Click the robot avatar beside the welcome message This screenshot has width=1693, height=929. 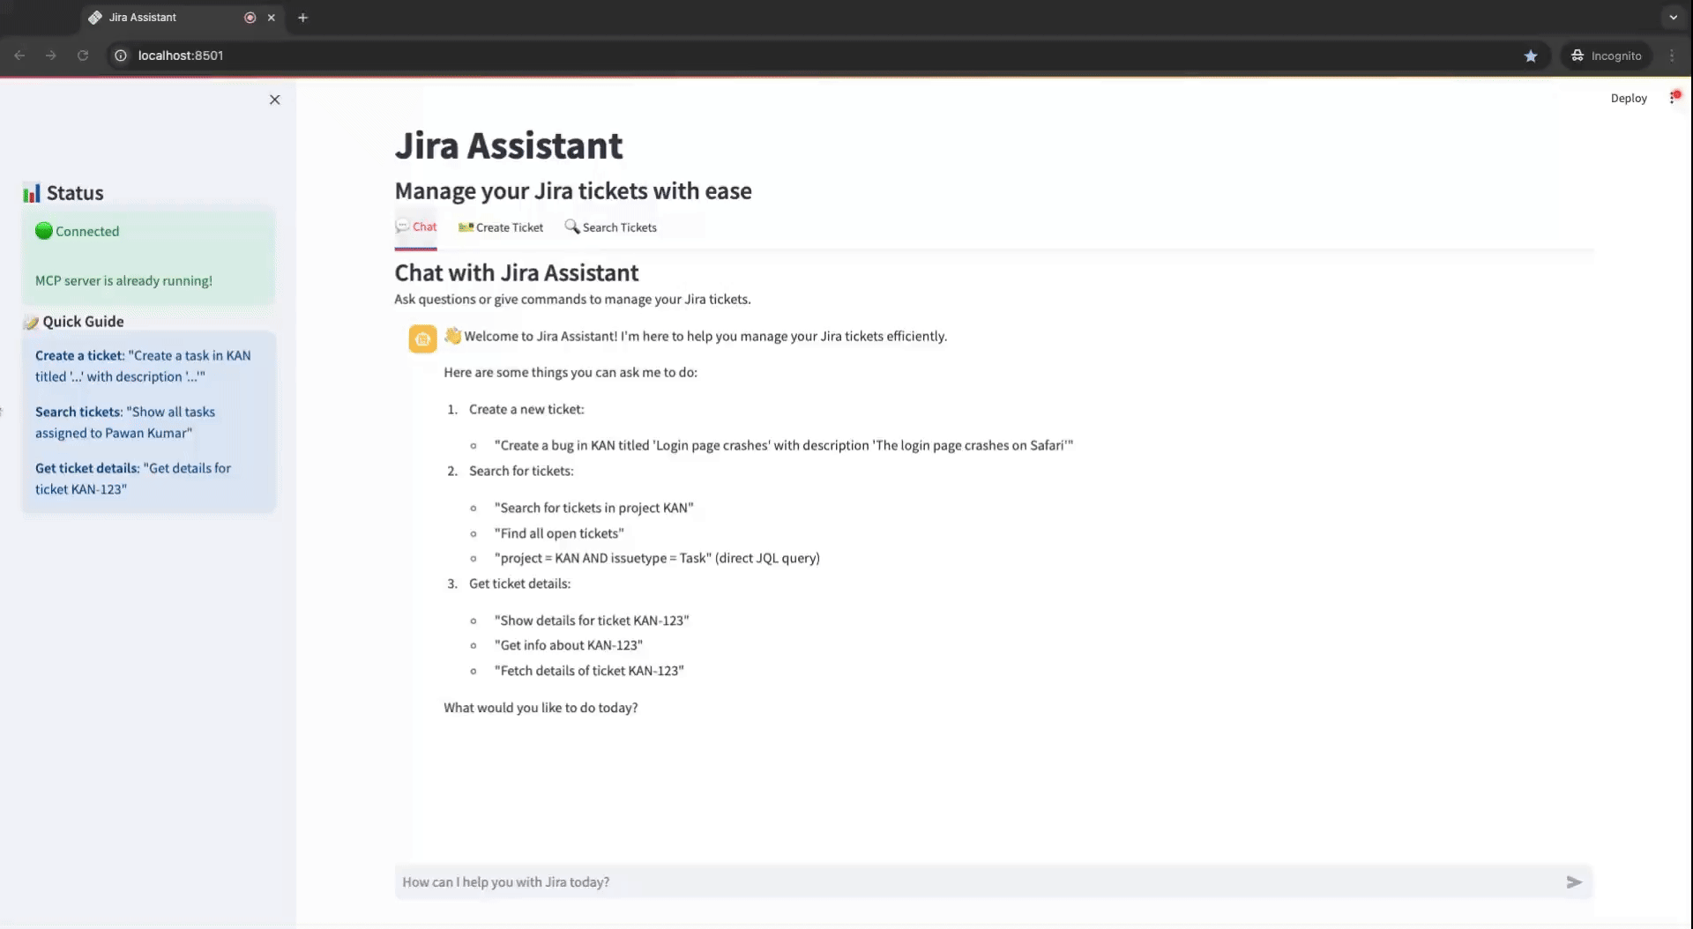tap(421, 338)
